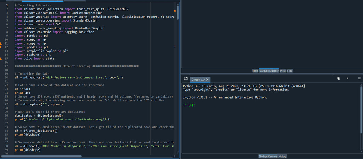Switch to the IPython Console tab
The image size is (363, 159).
(268, 156)
